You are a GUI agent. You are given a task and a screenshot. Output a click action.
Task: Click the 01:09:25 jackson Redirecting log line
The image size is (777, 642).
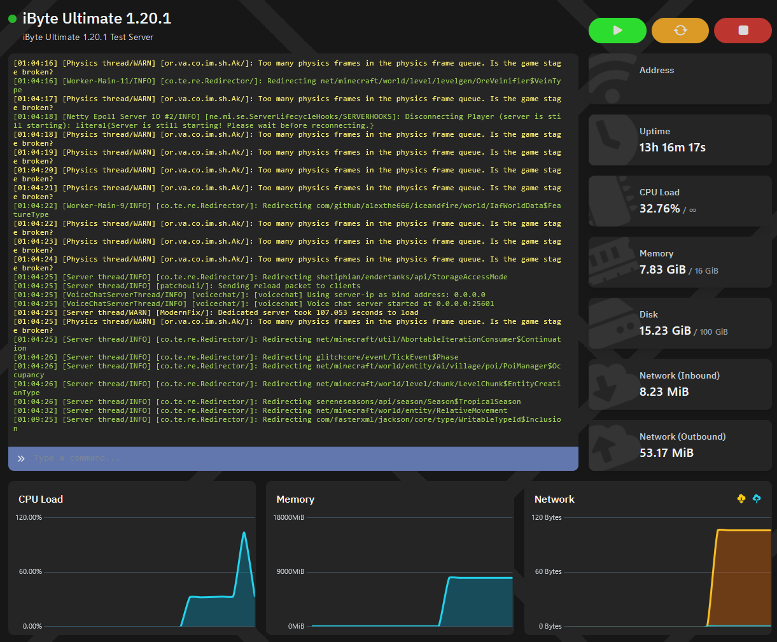pos(287,424)
